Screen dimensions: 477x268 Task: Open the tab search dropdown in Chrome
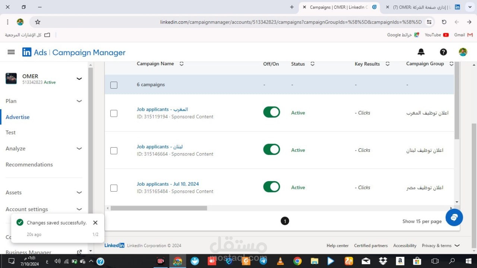pyautogui.click(x=469, y=7)
